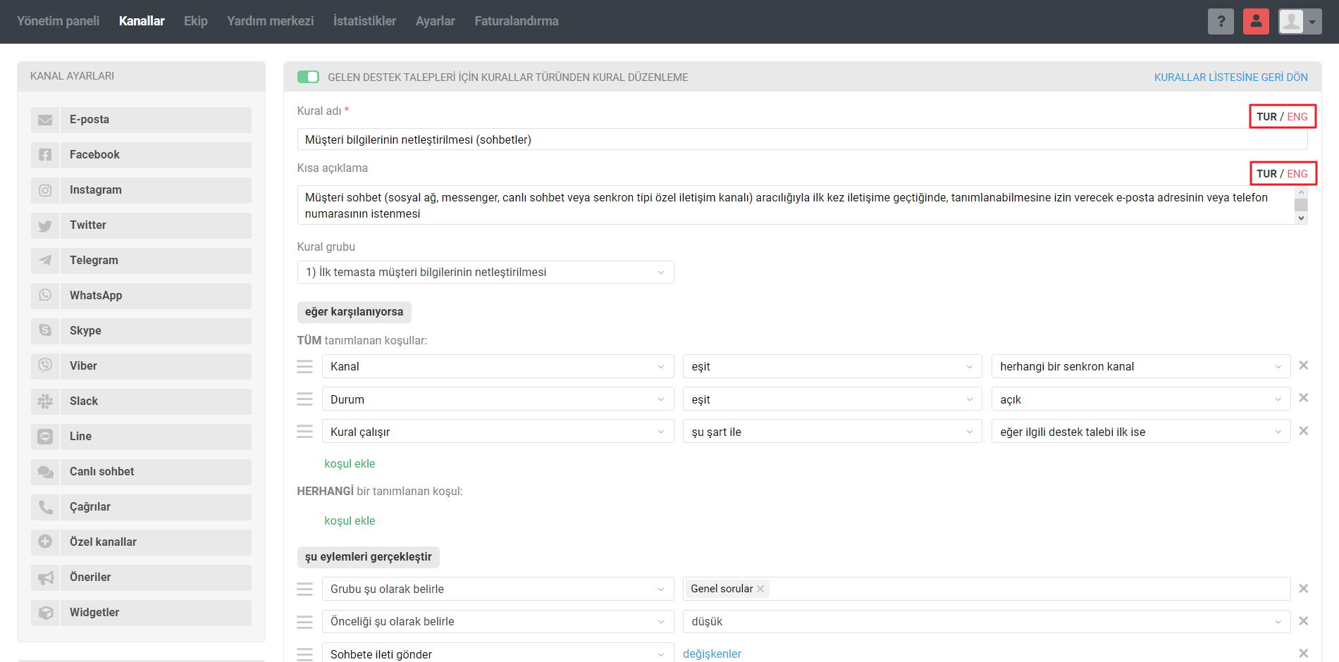The image size is (1339, 662).
Task: Open the Twitter bird icon
Action: click(45, 225)
